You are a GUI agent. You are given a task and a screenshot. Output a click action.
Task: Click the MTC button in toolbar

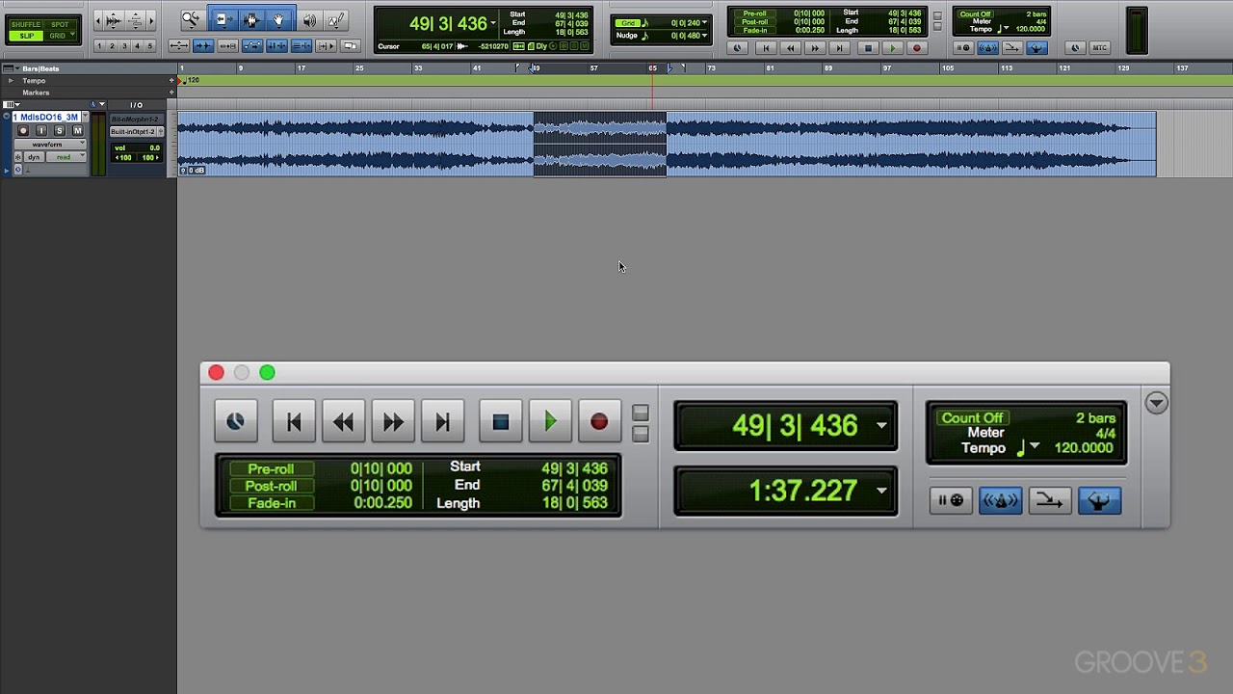(x=1099, y=48)
